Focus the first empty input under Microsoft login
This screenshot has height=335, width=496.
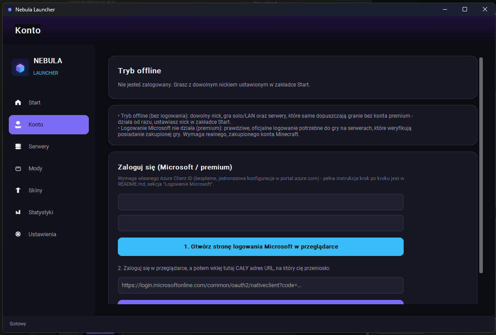coord(261,202)
